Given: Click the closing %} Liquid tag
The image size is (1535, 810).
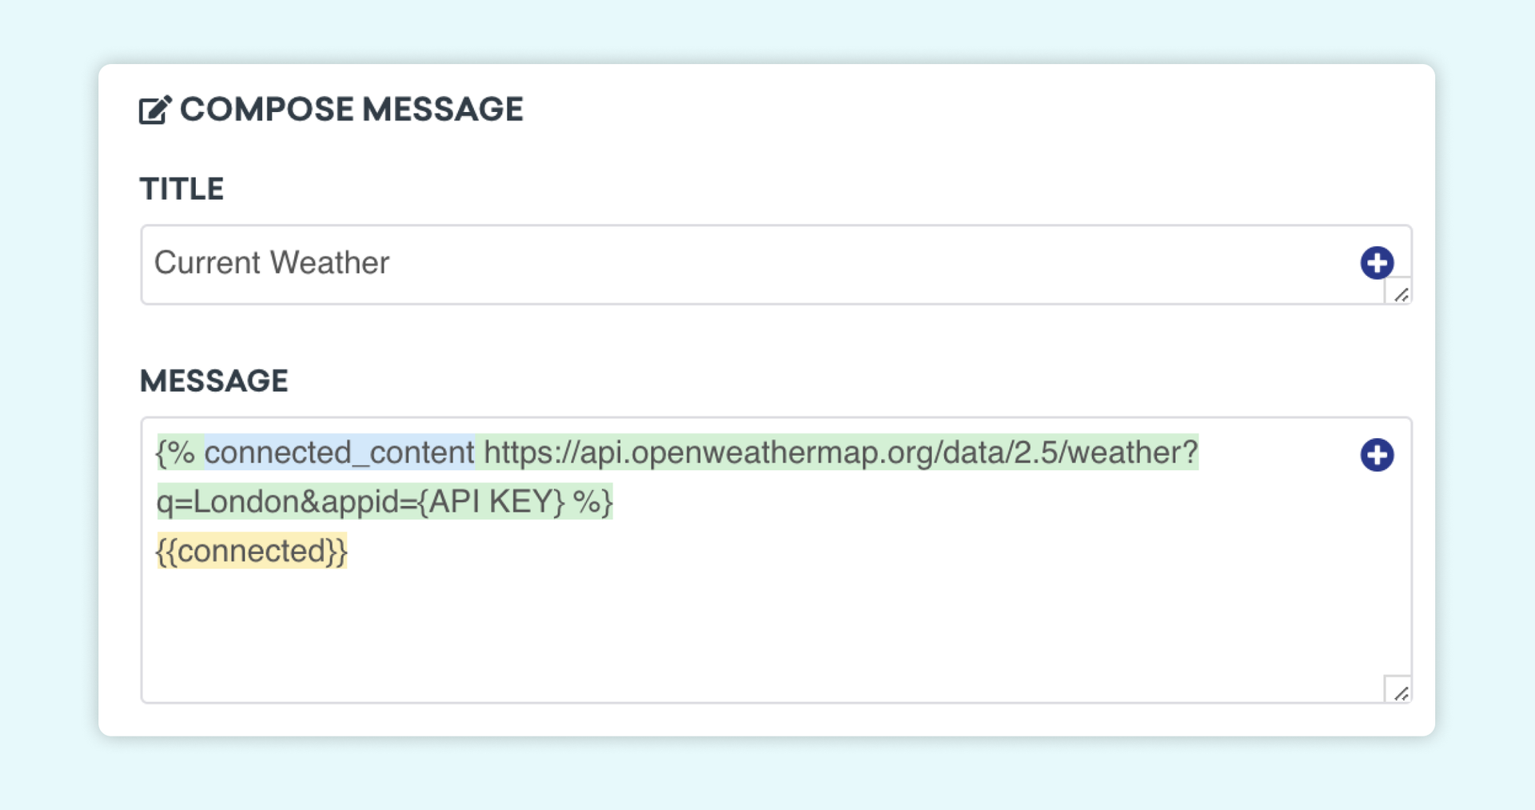Looking at the screenshot, I should pyautogui.click(x=592, y=502).
